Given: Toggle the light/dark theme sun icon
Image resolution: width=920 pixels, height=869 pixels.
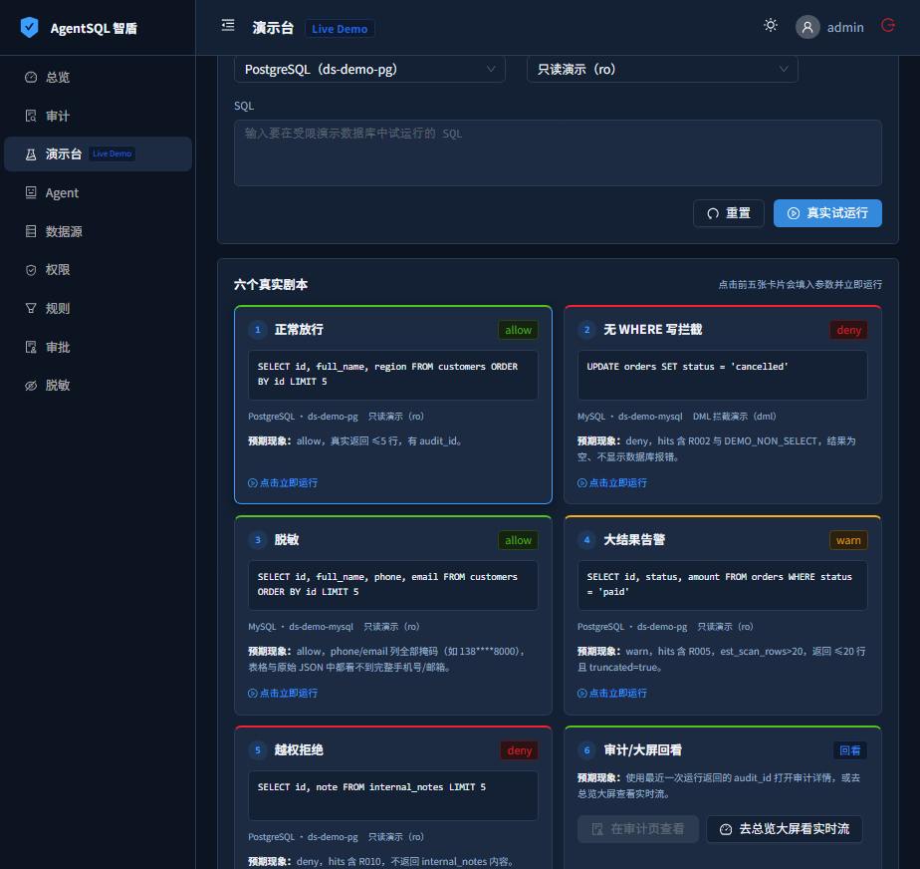Looking at the screenshot, I should click(771, 25).
